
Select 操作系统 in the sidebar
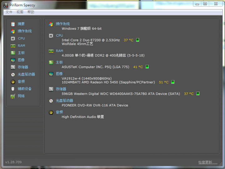[x=25, y=31]
